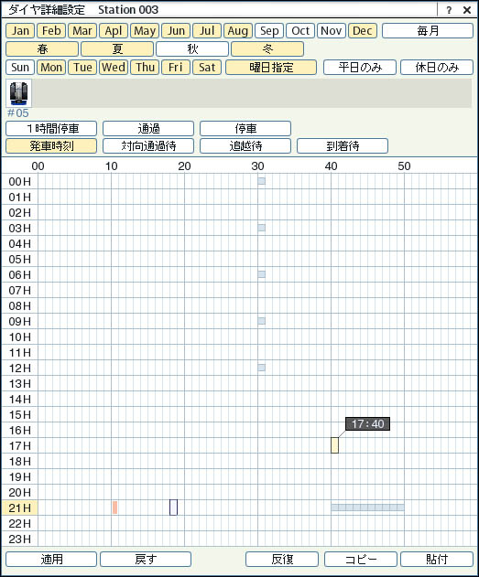Select the 21H hour row label
Image resolution: width=479 pixels, height=577 pixels.
[19, 508]
